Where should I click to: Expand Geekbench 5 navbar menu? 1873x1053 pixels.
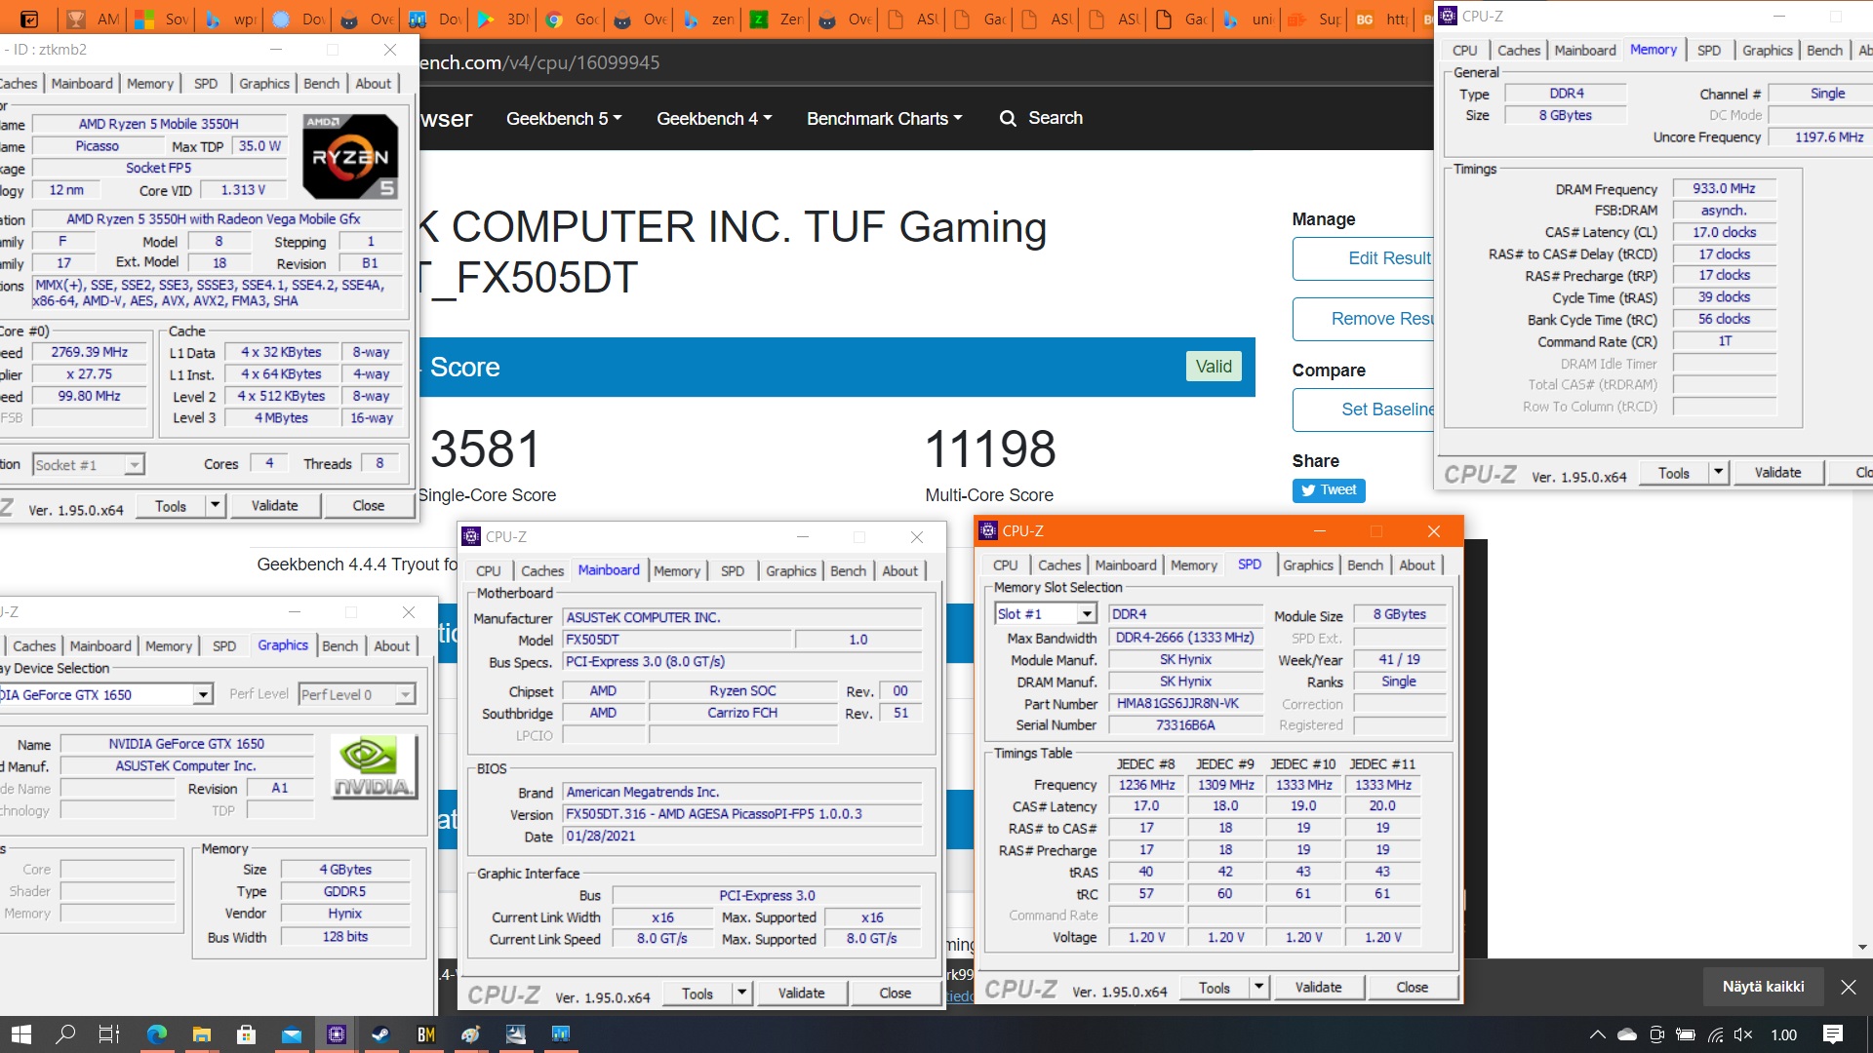564,119
